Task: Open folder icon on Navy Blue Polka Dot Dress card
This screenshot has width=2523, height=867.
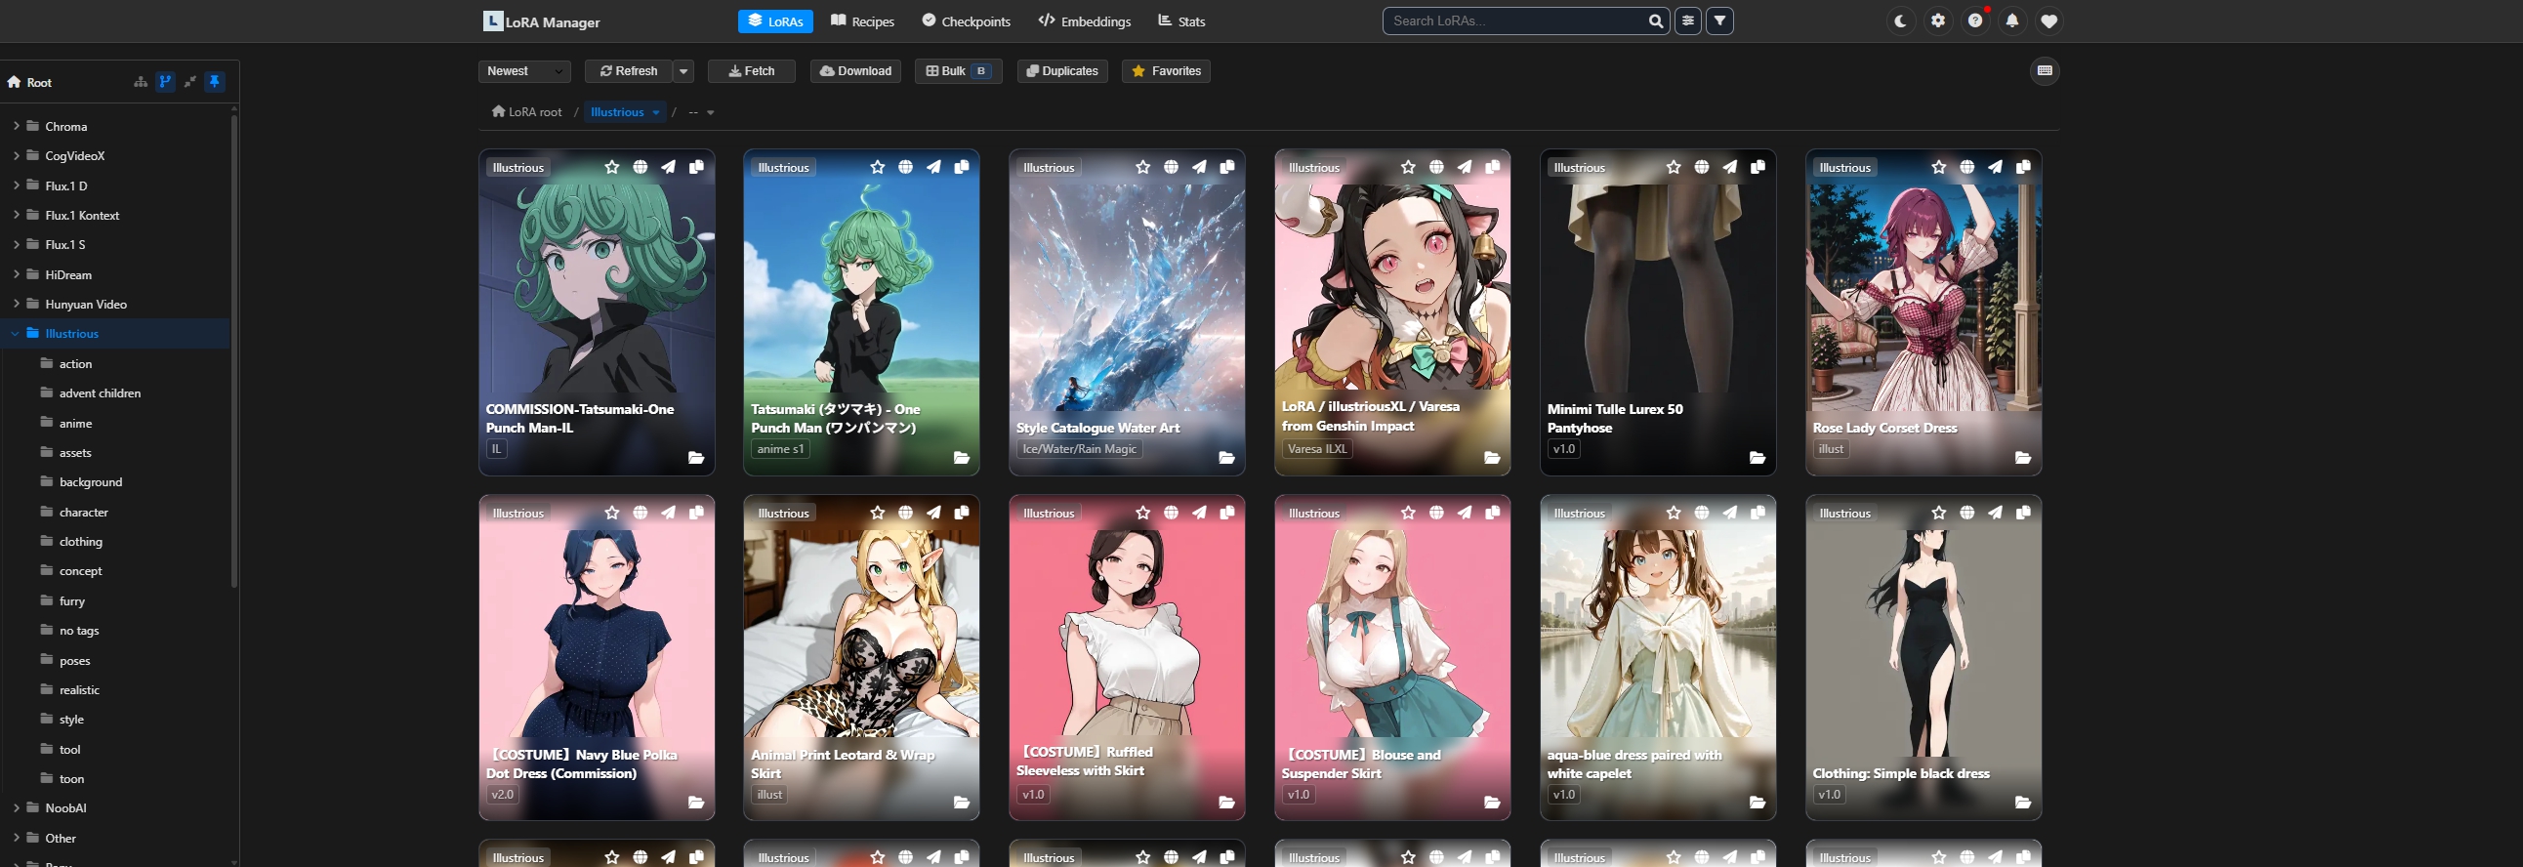Action: click(x=696, y=803)
